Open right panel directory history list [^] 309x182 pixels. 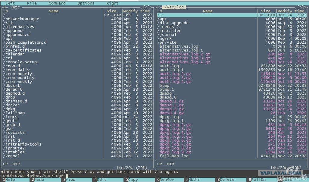pyautogui.click(x=301, y=7)
